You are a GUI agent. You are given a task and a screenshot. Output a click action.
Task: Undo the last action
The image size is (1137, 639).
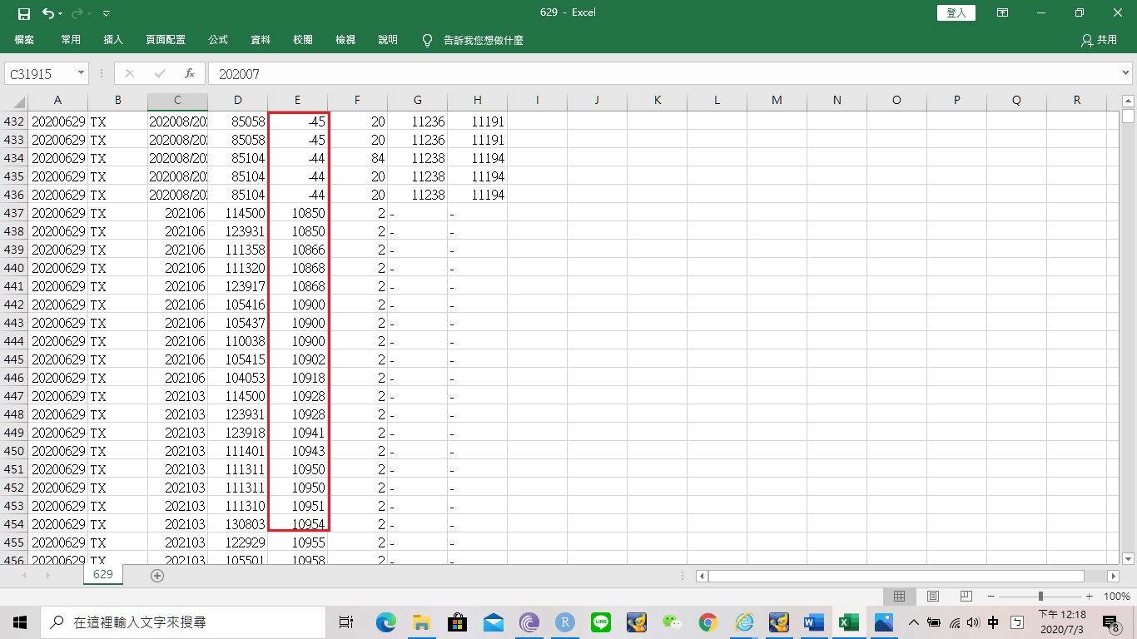click(48, 13)
